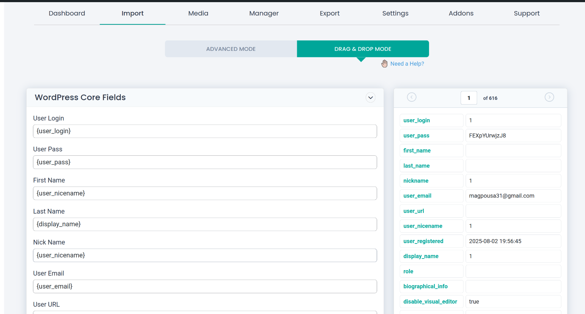Click the record number page input

click(x=469, y=98)
